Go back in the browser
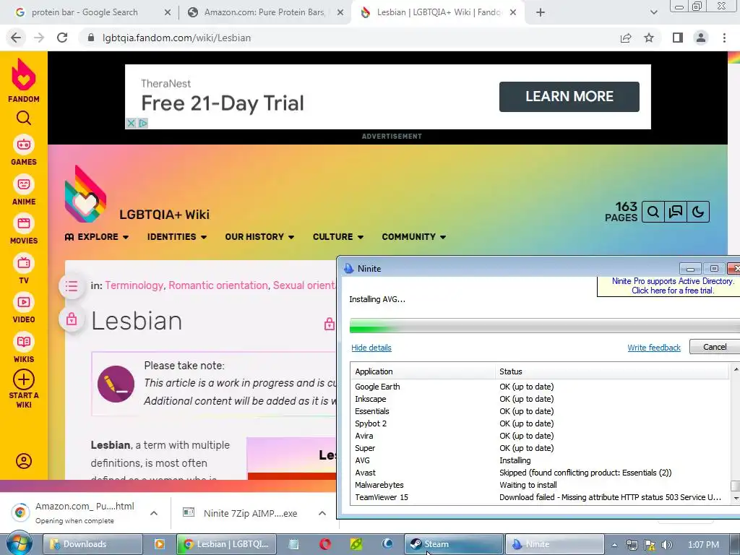 (16, 38)
